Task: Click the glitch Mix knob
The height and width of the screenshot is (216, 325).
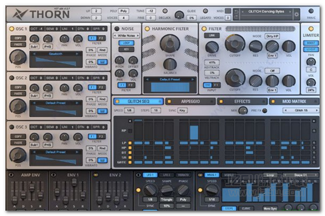Action: [243, 110]
